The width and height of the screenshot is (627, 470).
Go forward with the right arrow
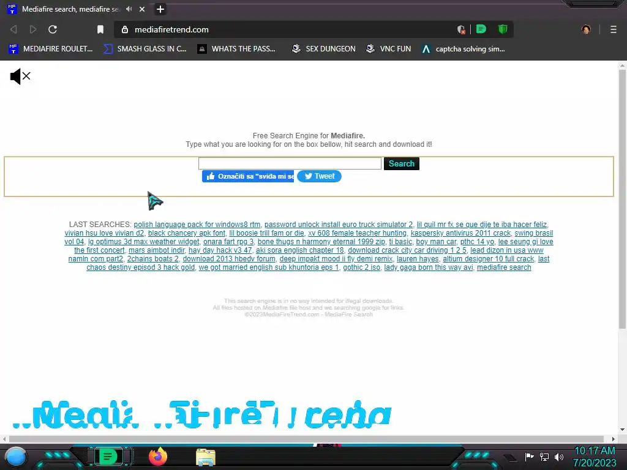tap(33, 29)
